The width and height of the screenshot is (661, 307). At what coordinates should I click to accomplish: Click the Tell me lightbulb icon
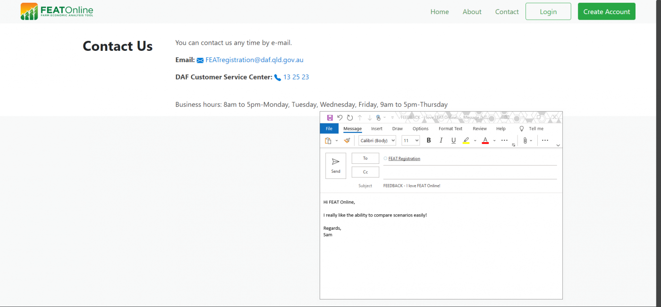coord(522,129)
